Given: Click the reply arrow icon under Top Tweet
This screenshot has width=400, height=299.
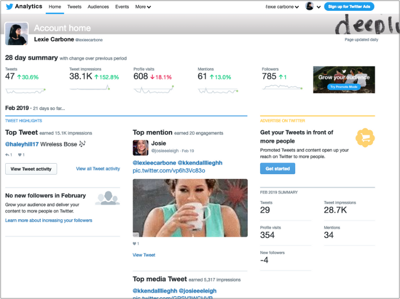Looking at the screenshot, I should click(x=7, y=155).
